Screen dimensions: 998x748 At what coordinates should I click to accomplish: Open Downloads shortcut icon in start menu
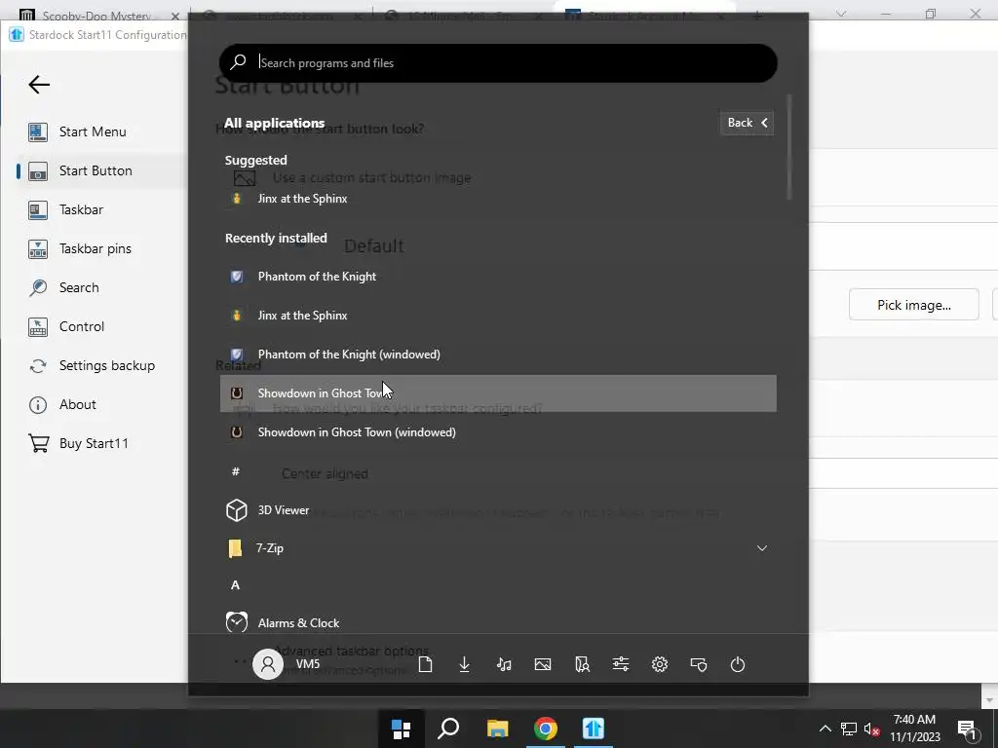pyautogui.click(x=465, y=664)
